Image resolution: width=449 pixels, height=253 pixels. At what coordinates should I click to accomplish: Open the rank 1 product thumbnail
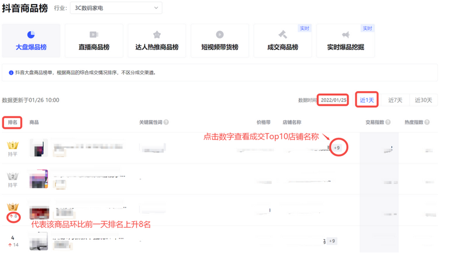click(x=39, y=148)
